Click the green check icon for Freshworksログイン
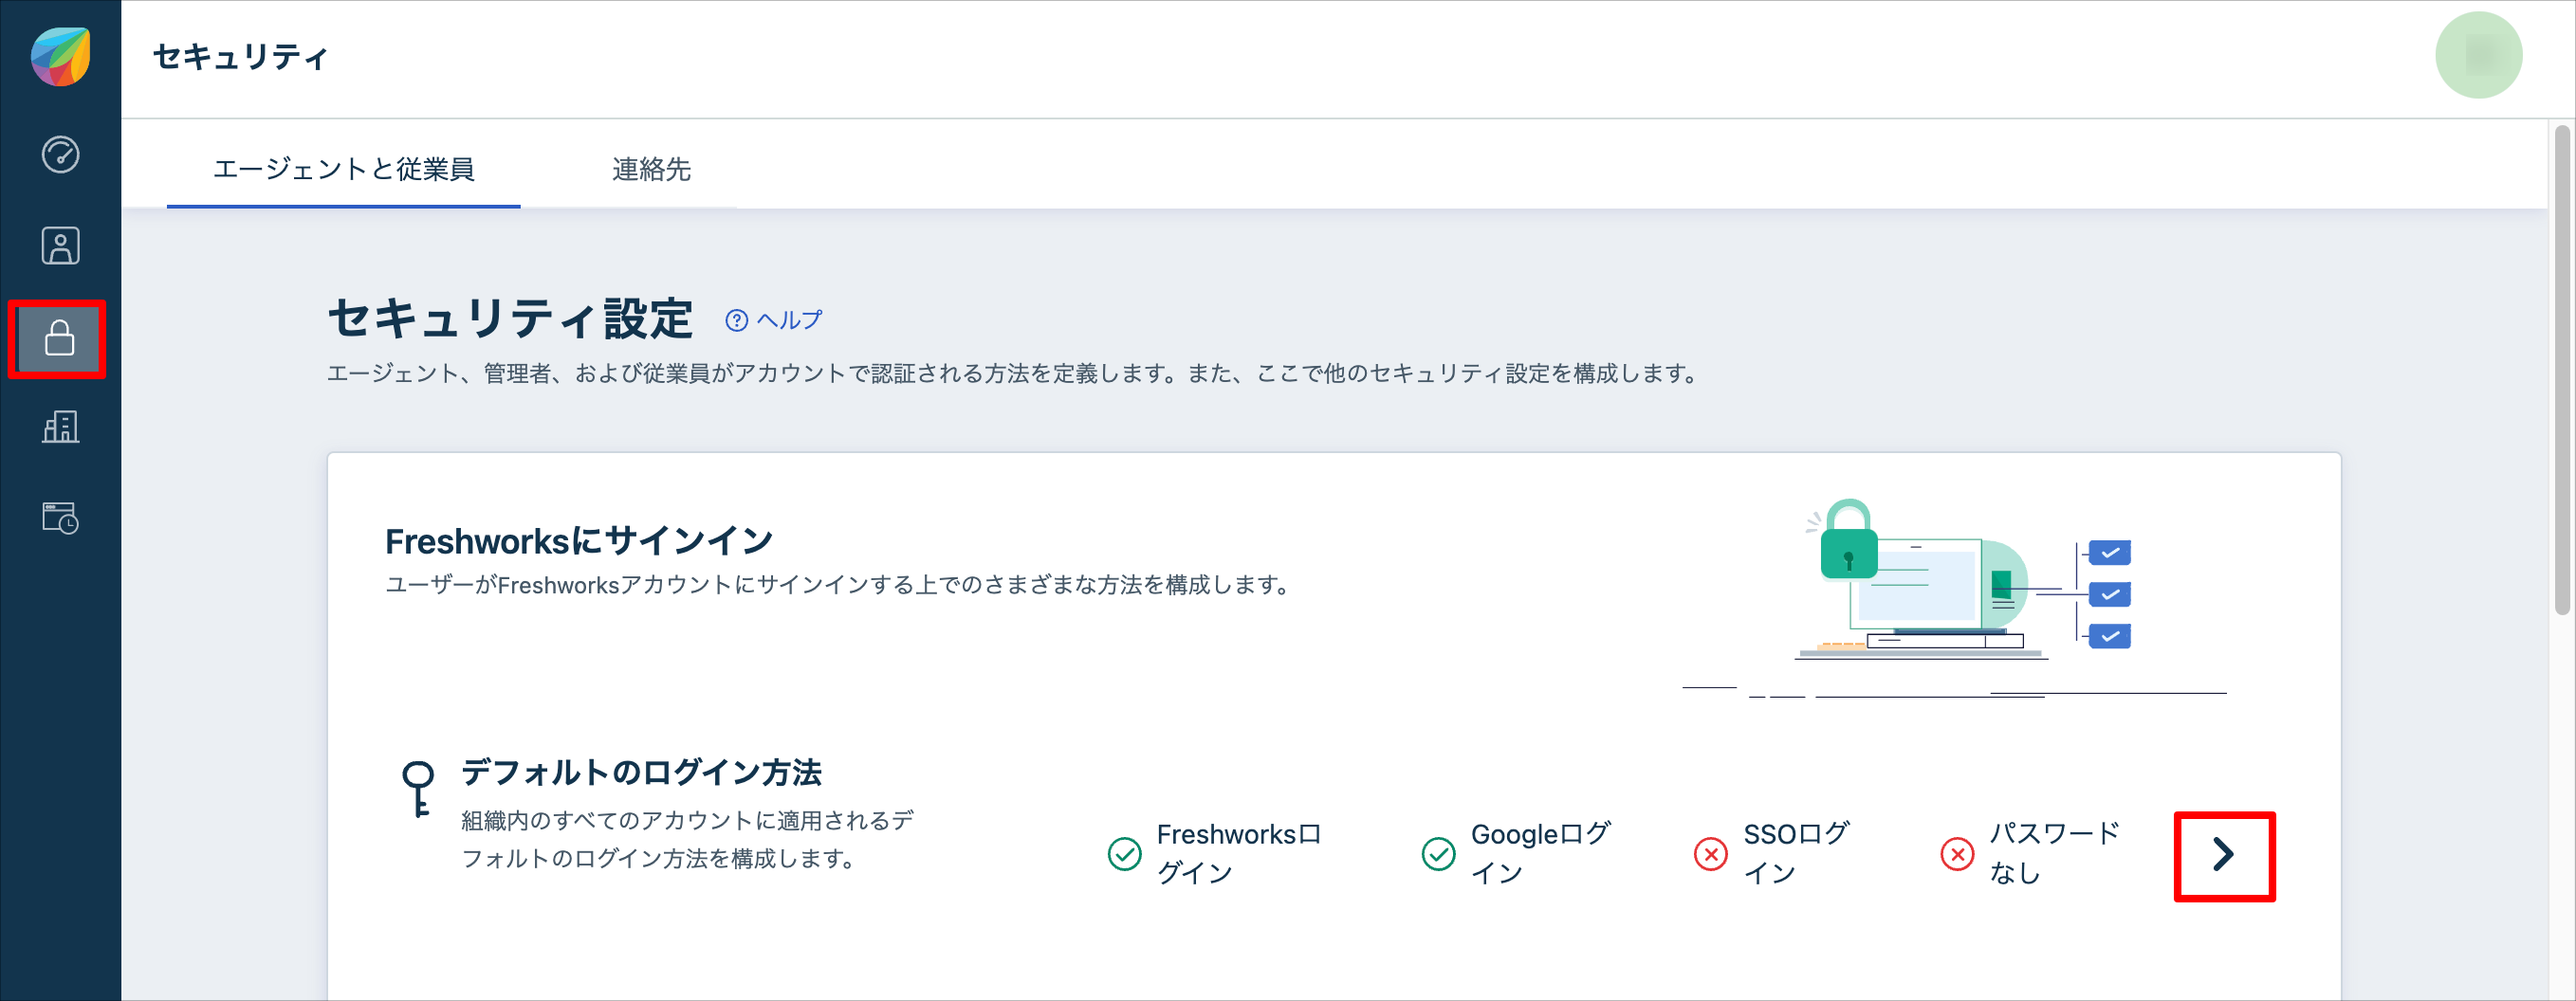Image resolution: width=2576 pixels, height=1001 pixels. [x=1124, y=854]
